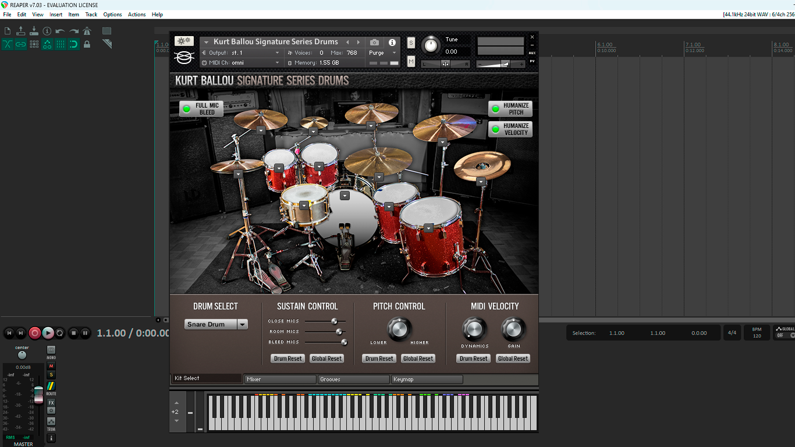Viewport: 795px width, 447px height.
Task: Click the Pause transport button
Action: click(85, 333)
